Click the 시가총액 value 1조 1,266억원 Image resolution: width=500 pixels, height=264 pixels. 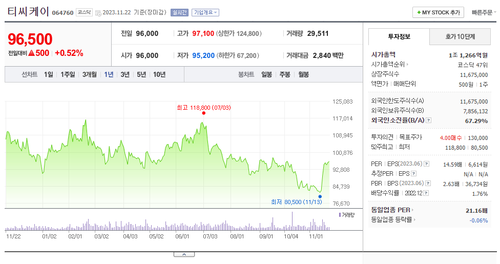pyautogui.click(x=468, y=55)
